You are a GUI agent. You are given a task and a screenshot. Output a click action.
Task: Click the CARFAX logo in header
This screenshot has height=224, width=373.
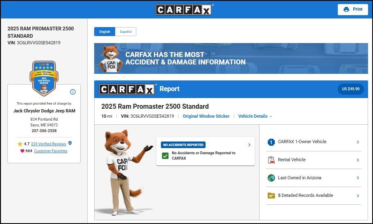[x=184, y=10]
